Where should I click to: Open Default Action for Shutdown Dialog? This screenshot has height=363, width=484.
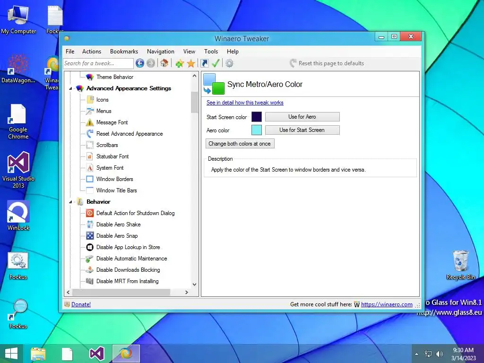click(x=136, y=213)
